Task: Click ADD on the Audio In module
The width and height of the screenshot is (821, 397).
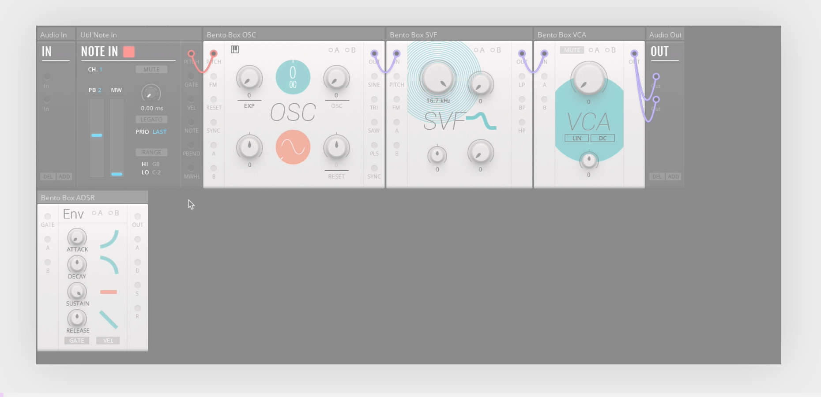Action: point(64,176)
